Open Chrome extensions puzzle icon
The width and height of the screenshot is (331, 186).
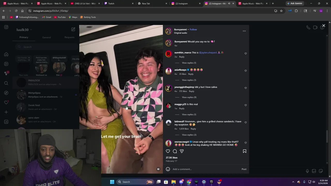296,11
